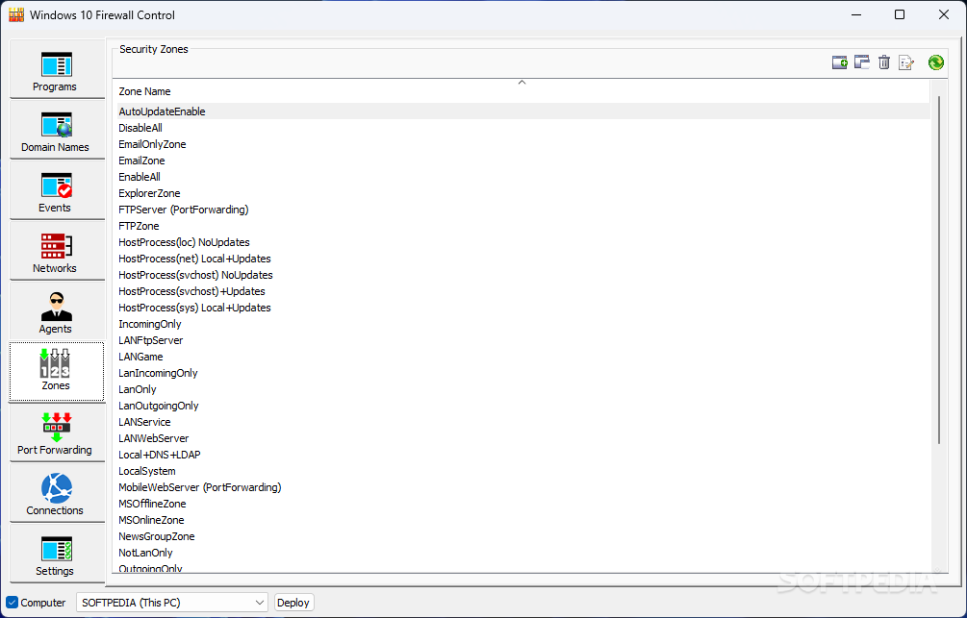This screenshot has height=618, width=967.
Task: Close the Firewall Control window
Action: (x=944, y=14)
